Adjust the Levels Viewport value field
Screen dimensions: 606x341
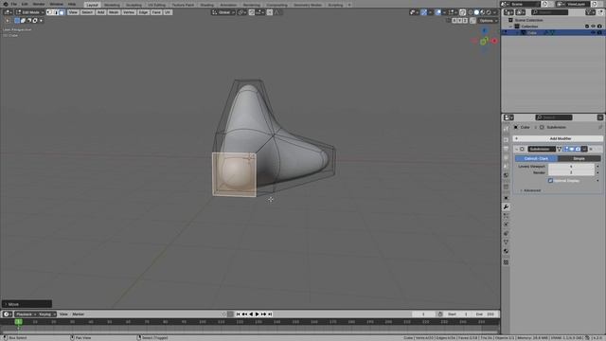tap(571, 167)
